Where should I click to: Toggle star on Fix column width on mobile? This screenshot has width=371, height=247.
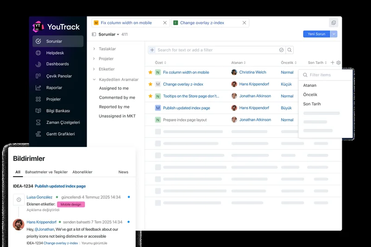(x=150, y=72)
